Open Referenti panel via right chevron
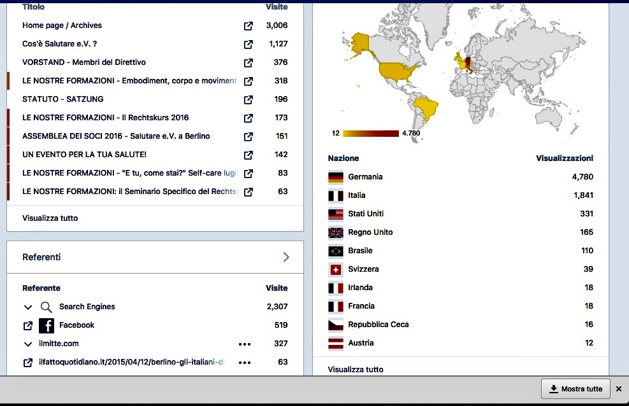The height and width of the screenshot is (406, 629). [286, 257]
